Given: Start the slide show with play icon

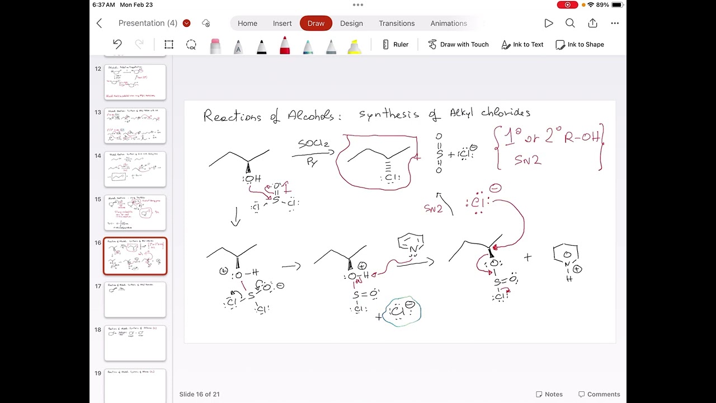Looking at the screenshot, I should (x=549, y=23).
